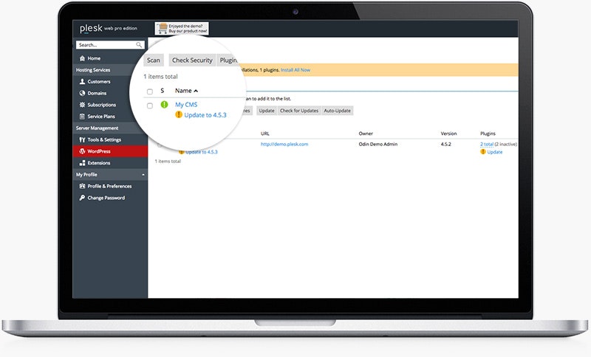The image size is (591, 357).
Task: Click the Service Plans icon
Action: (82, 117)
